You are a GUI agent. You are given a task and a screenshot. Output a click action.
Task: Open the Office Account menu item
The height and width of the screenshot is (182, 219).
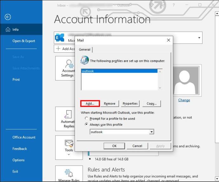24,137
